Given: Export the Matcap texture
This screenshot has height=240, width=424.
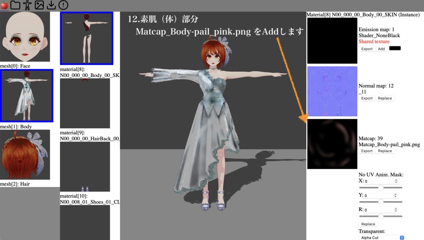Looking at the screenshot, I should tap(367, 151).
